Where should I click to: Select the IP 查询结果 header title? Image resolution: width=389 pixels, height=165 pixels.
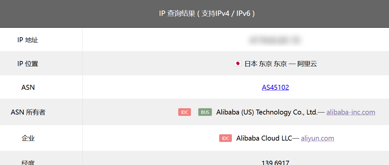[x=207, y=14]
